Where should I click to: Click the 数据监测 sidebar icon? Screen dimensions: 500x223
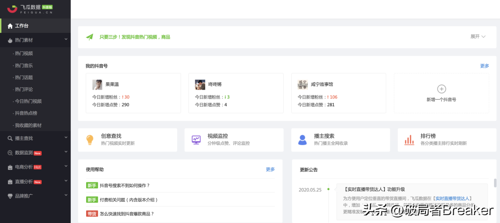coord(10,153)
